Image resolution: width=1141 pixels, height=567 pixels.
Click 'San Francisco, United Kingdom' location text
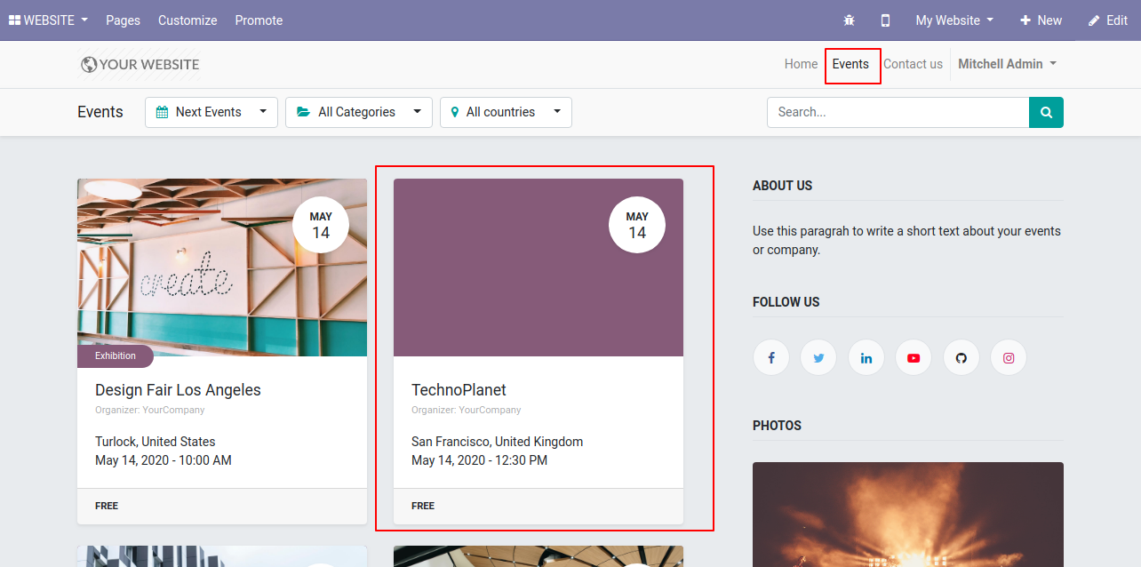(498, 442)
